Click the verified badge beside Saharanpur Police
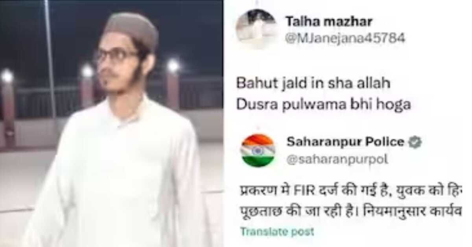 [415, 142]
